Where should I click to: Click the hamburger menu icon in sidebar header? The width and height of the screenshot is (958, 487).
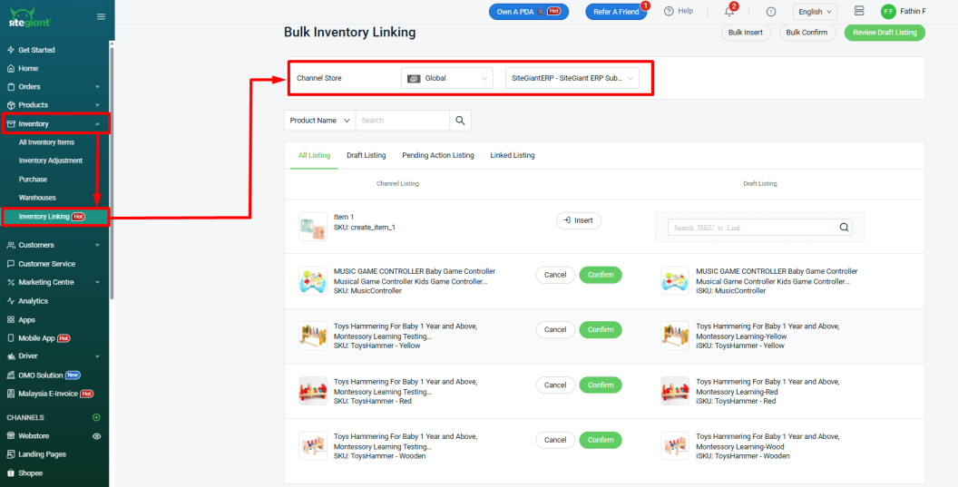point(100,16)
